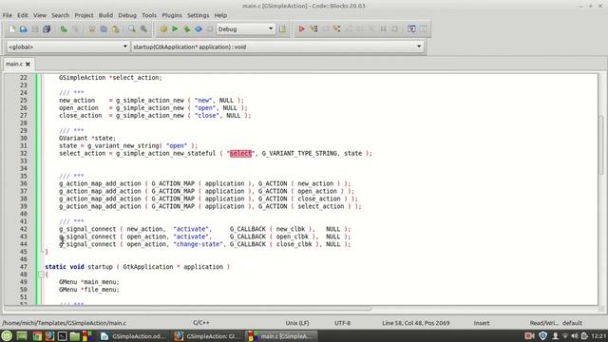The height and width of the screenshot is (342, 608).
Task: Open the Debug menu
Action: (127, 15)
